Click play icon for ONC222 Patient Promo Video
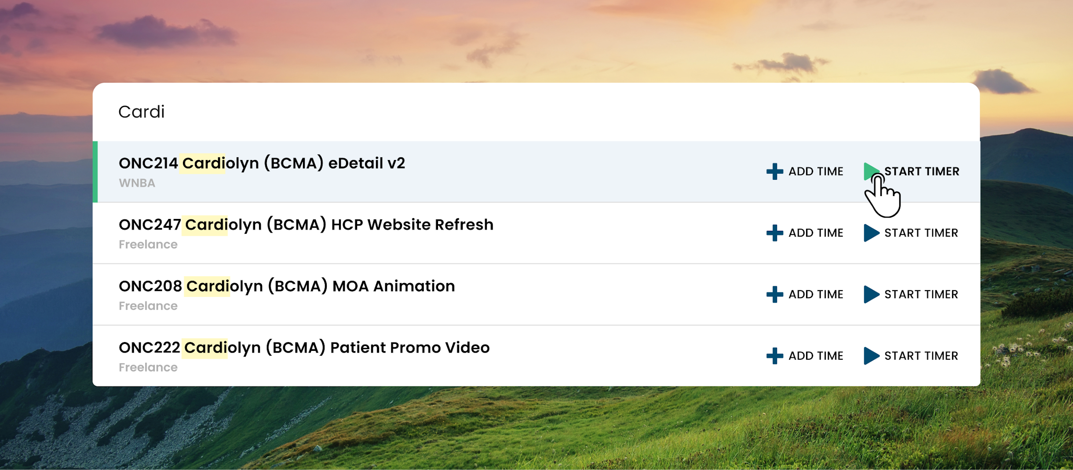Image resolution: width=1073 pixels, height=470 pixels. point(871,356)
